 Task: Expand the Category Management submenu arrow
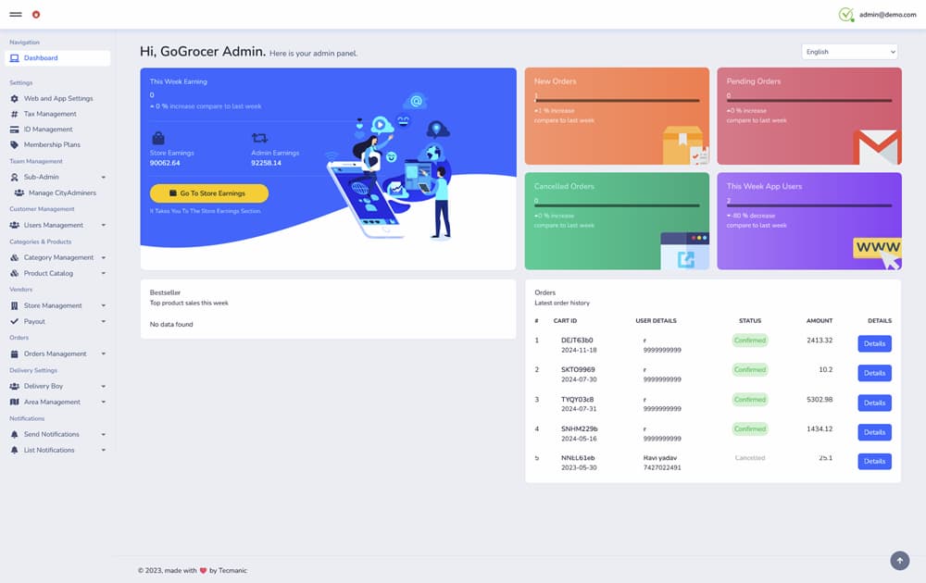point(104,257)
